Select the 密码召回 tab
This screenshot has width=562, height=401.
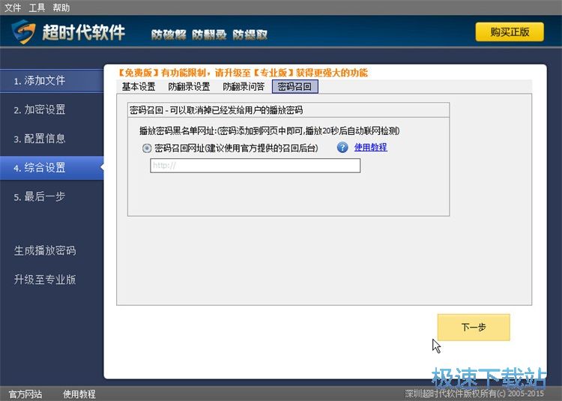coord(294,87)
